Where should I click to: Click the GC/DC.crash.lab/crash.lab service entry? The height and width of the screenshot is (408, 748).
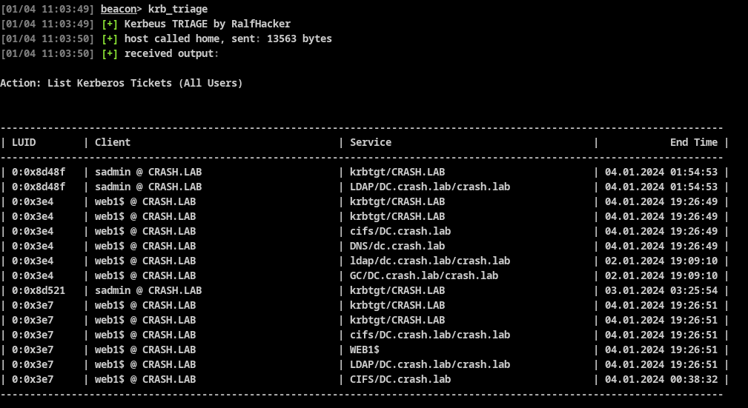click(x=424, y=275)
